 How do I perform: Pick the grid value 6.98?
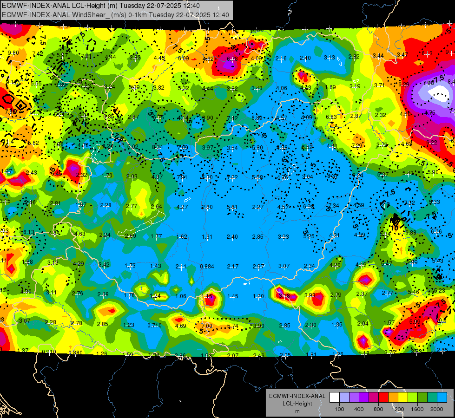pyautogui.click(x=309, y=206)
